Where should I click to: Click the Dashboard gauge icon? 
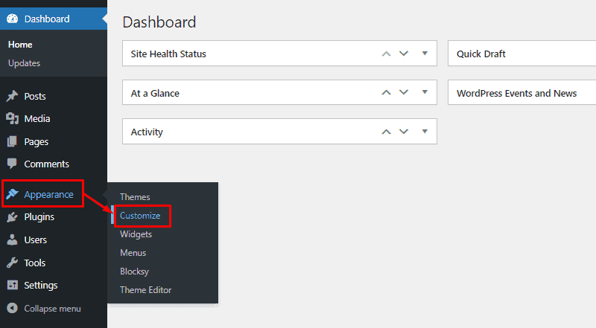[13, 19]
